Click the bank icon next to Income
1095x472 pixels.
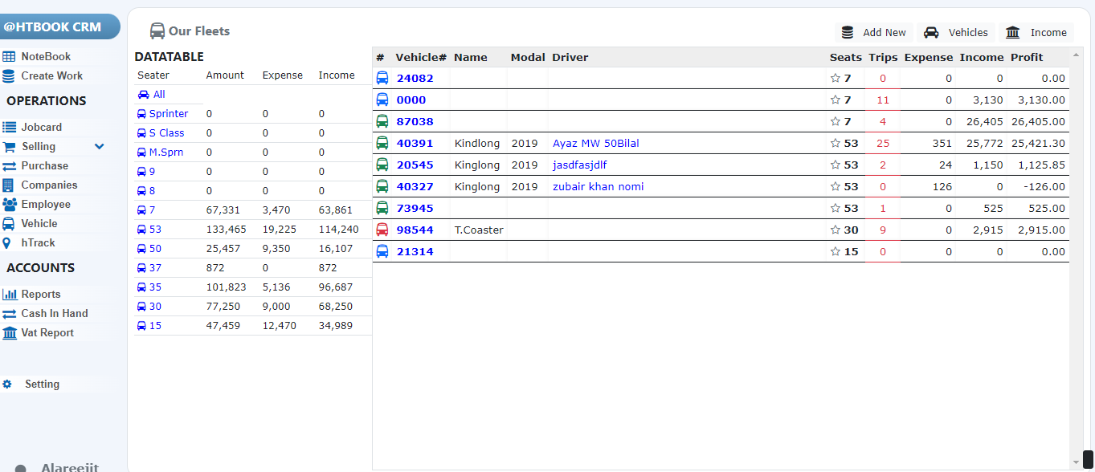tap(1013, 33)
